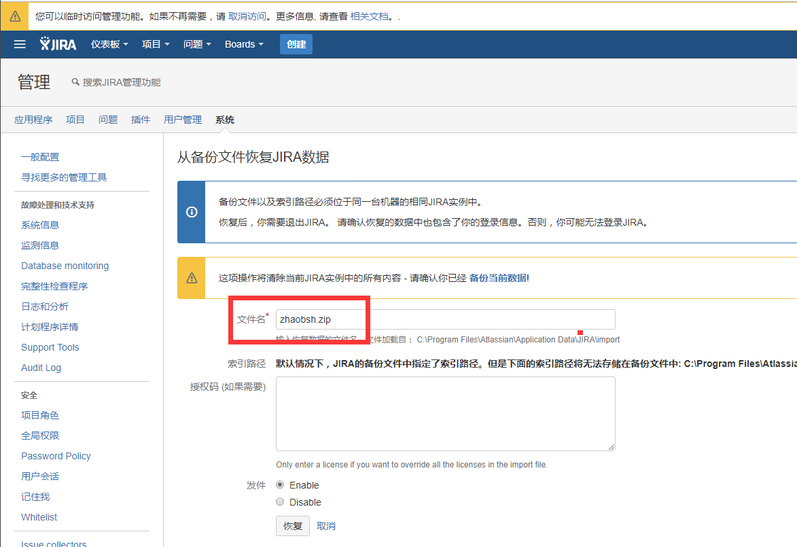Click the blue info icon in the notice
Screen dimensions: 797x547
192,212
